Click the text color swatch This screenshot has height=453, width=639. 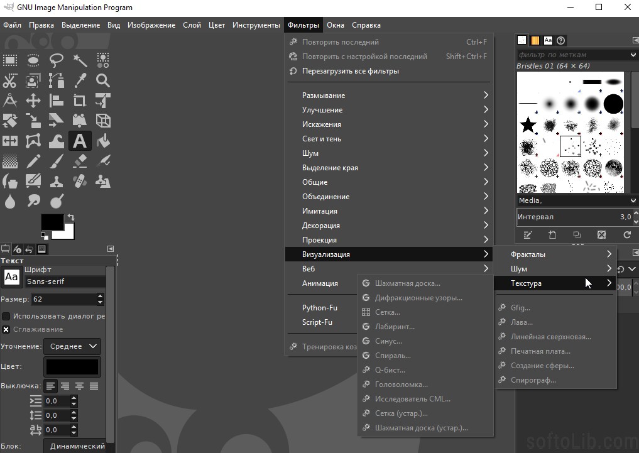[x=72, y=366]
